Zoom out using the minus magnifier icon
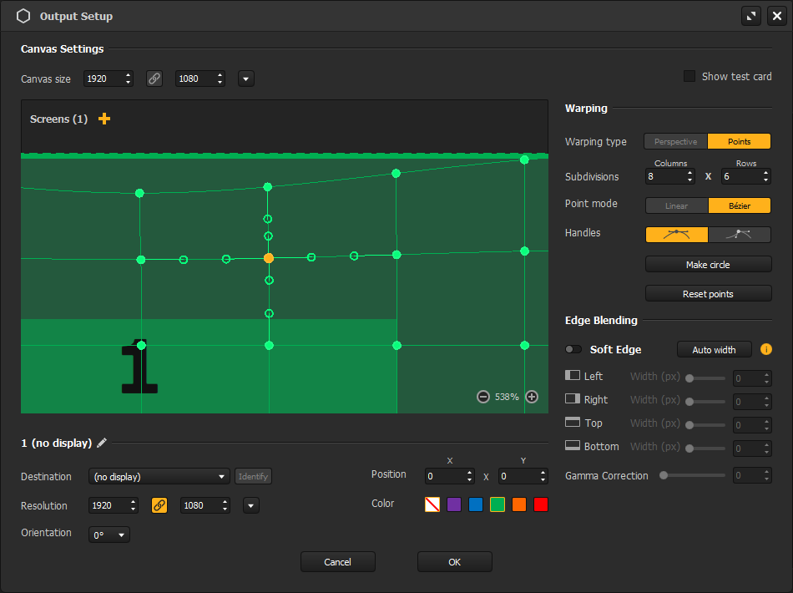Image resolution: width=793 pixels, height=593 pixels. 483,397
